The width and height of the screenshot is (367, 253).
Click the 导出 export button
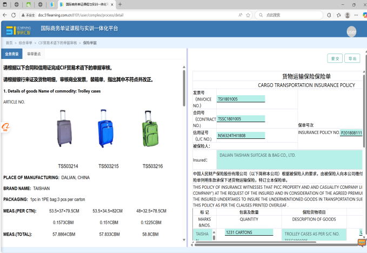click(x=352, y=58)
